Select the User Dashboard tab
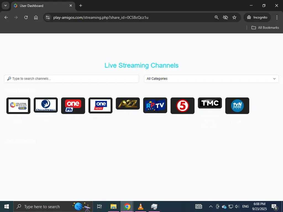Viewport: 283px width, 212px height. 43,6
